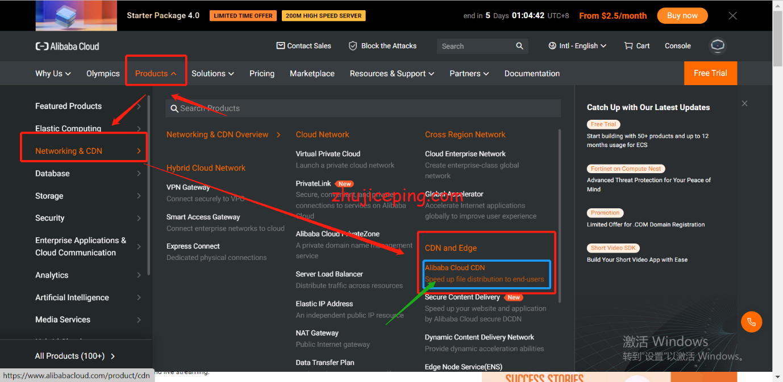This screenshot has height=382, width=783.
Task: Click the Promotion update tag
Action: pos(605,213)
